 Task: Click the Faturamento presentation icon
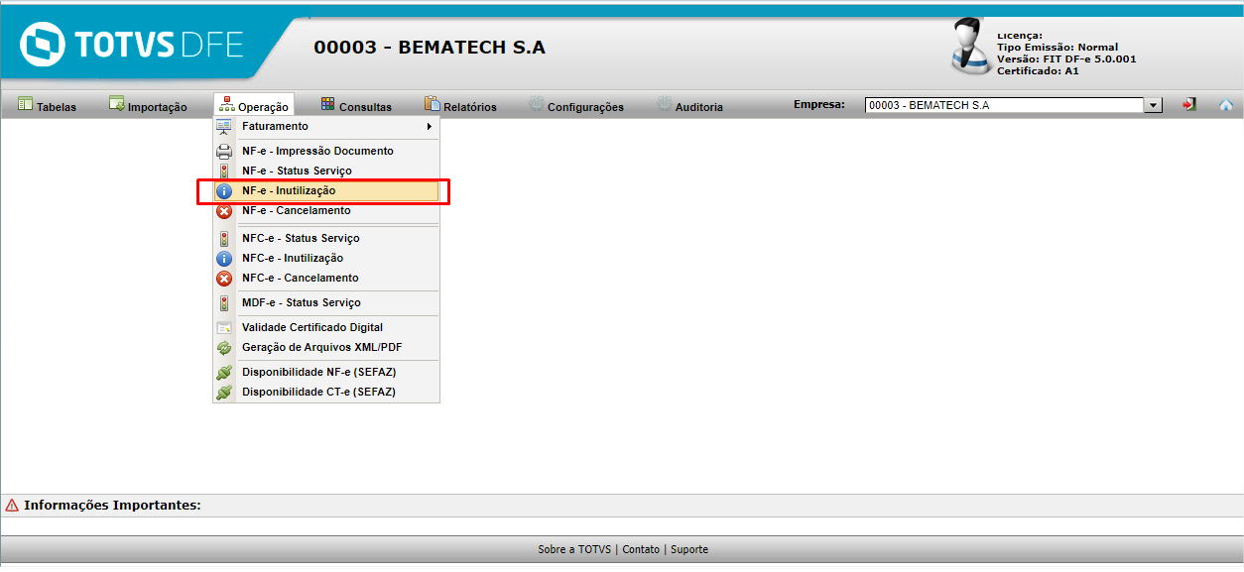(223, 127)
